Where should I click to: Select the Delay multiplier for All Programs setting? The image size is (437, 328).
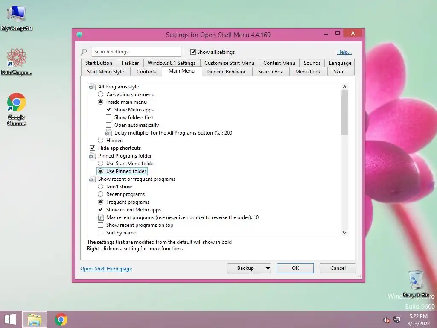173,133
